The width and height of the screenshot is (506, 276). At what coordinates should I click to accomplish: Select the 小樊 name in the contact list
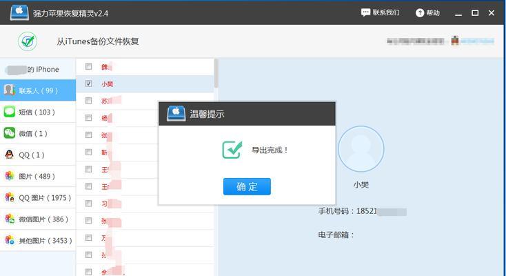point(107,84)
